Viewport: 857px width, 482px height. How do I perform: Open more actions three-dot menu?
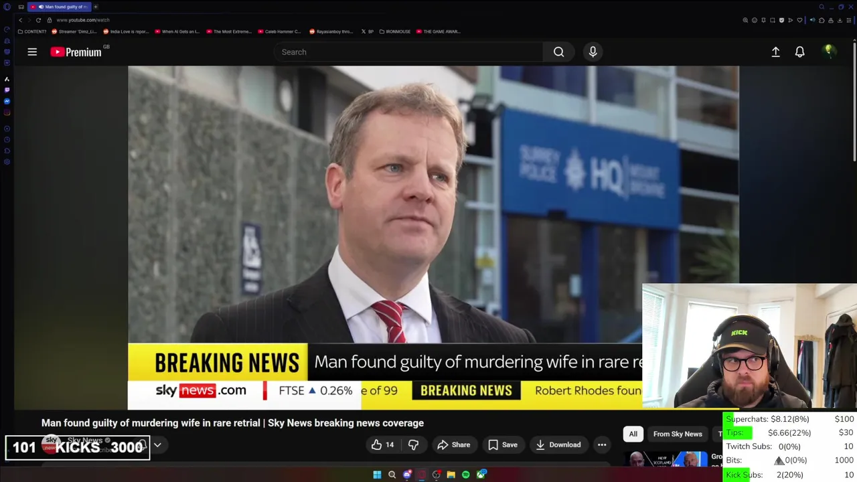(x=602, y=445)
